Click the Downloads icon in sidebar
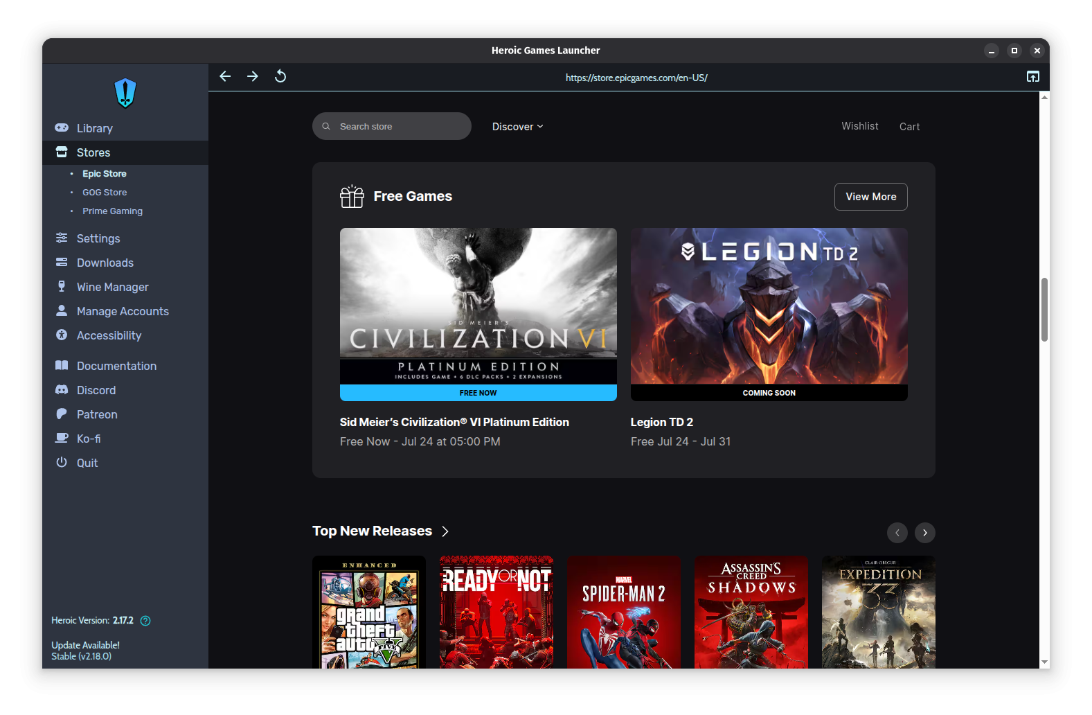 tap(62, 262)
